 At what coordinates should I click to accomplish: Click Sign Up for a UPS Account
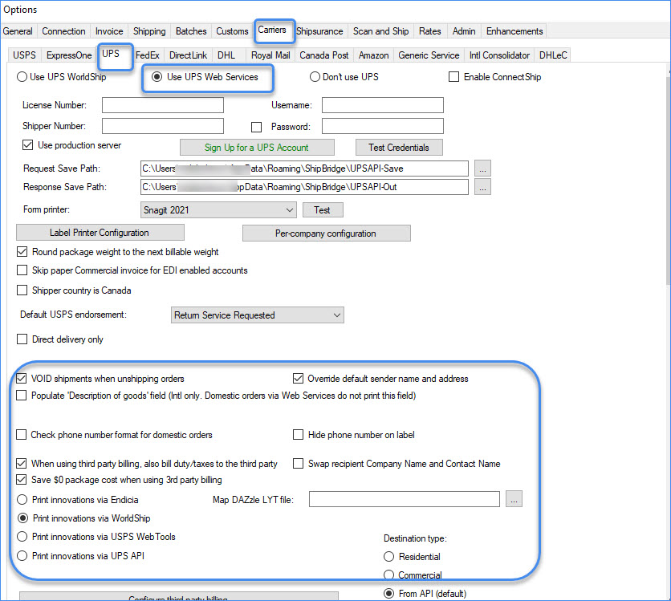point(257,148)
